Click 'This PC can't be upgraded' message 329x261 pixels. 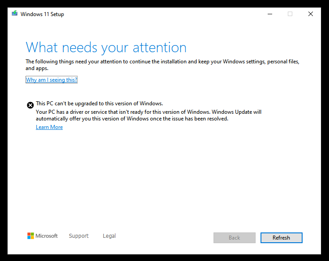pyautogui.click(x=99, y=104)
